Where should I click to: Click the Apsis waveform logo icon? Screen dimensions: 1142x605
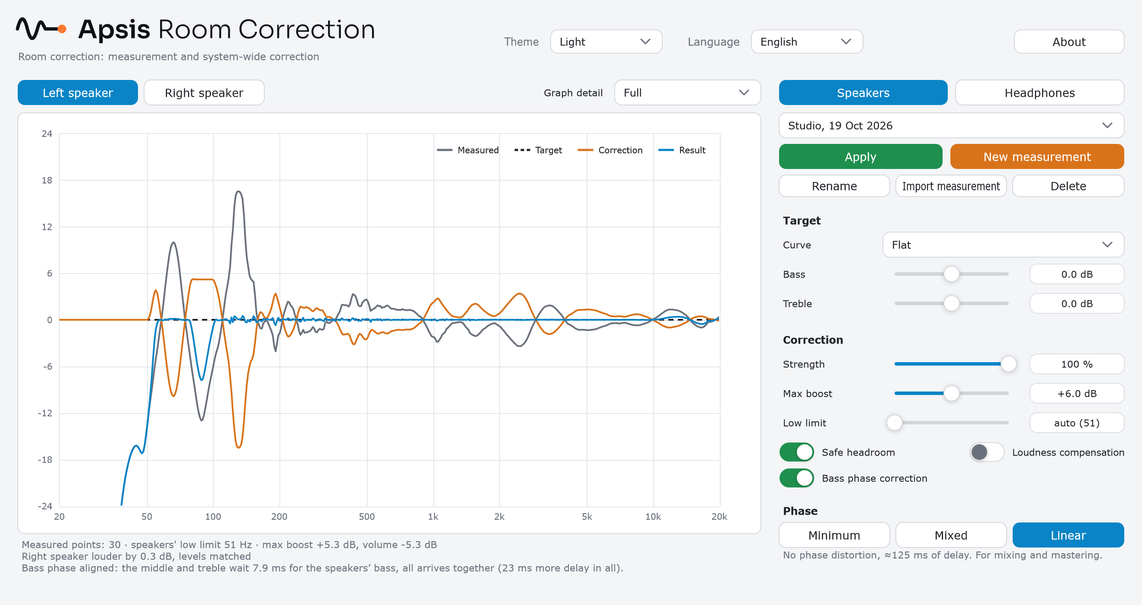pos(41,29)
